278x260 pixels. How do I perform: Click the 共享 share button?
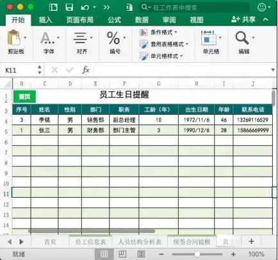point(243,20)
